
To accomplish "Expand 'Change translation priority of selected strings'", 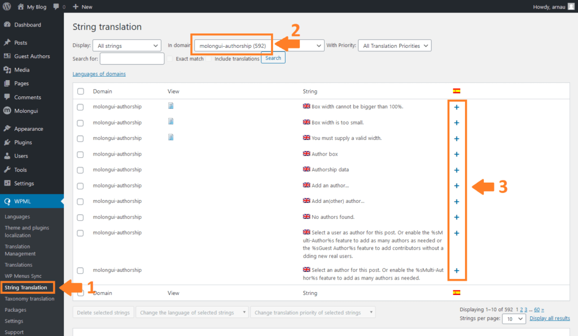I will coord(313,312).
